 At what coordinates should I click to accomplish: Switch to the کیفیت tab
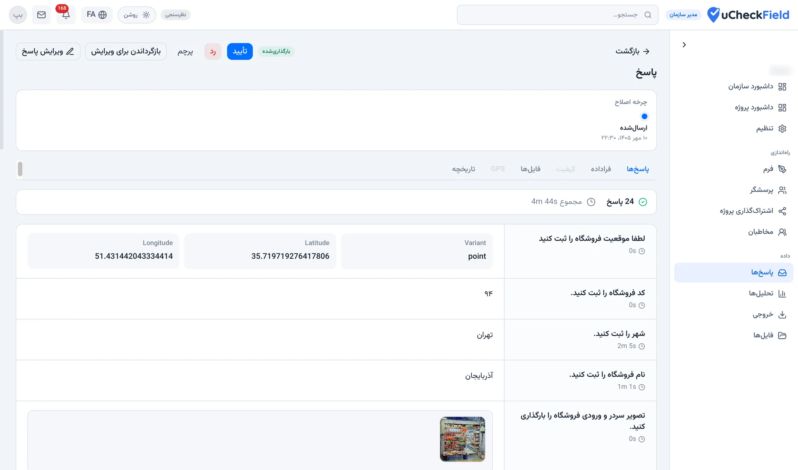point(566,169)
